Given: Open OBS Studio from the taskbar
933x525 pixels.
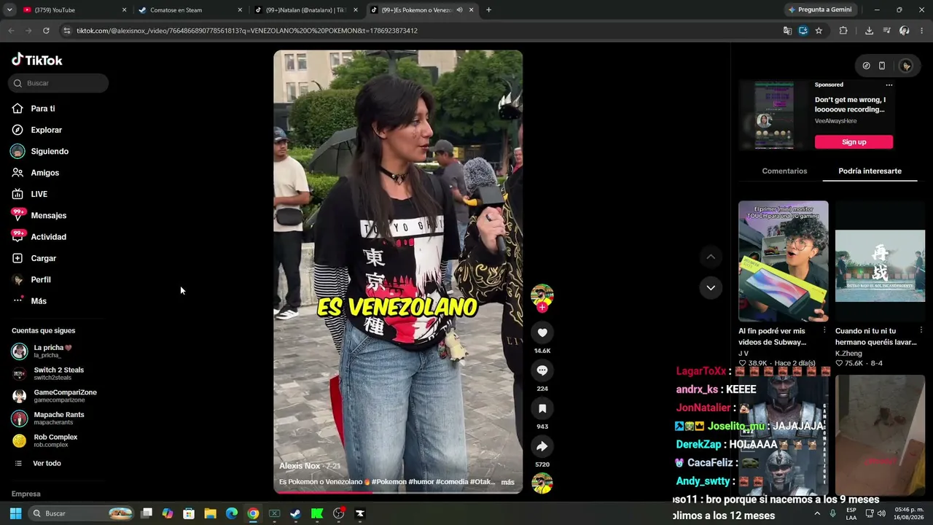Looking at the screenshot, I should tap(339, 513).
